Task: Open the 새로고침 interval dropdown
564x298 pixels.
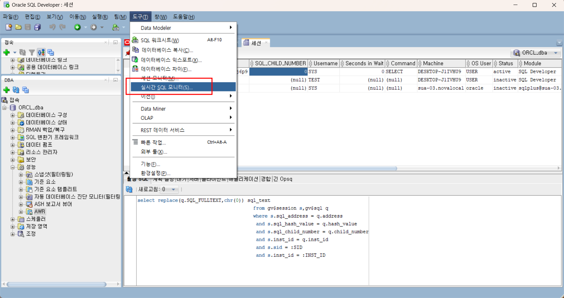Action: click(x=173, y=189)
